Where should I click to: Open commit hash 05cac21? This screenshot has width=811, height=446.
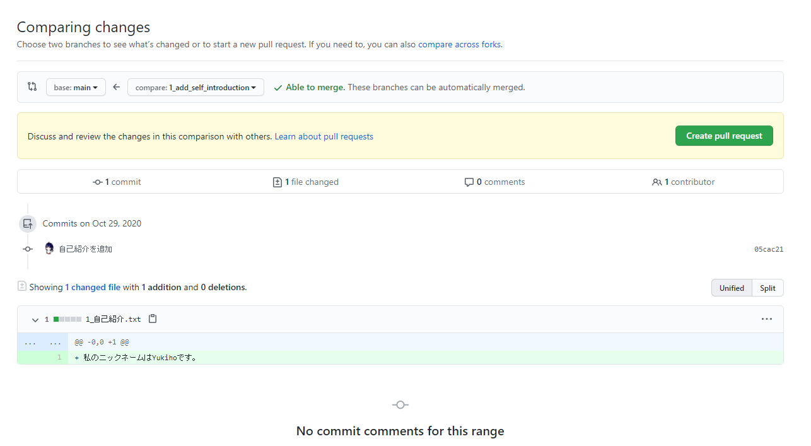769,249
